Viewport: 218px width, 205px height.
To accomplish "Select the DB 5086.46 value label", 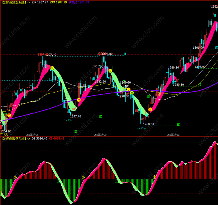I will pos(39,139).
